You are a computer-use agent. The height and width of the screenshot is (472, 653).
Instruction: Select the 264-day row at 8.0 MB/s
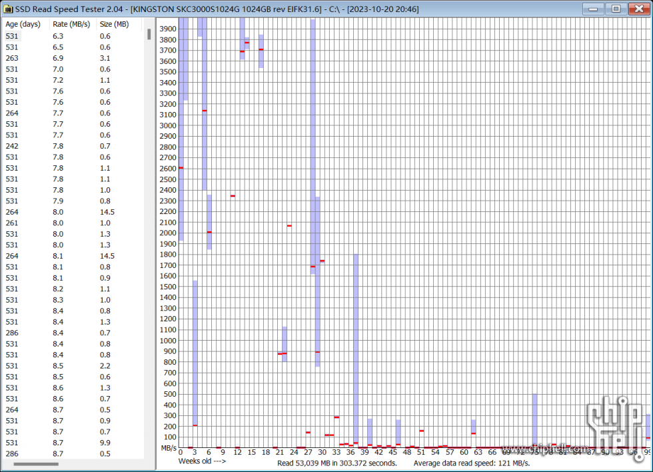pyautogui.click(x=73, y=212)
